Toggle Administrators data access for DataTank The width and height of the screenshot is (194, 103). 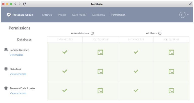[65, 71]
